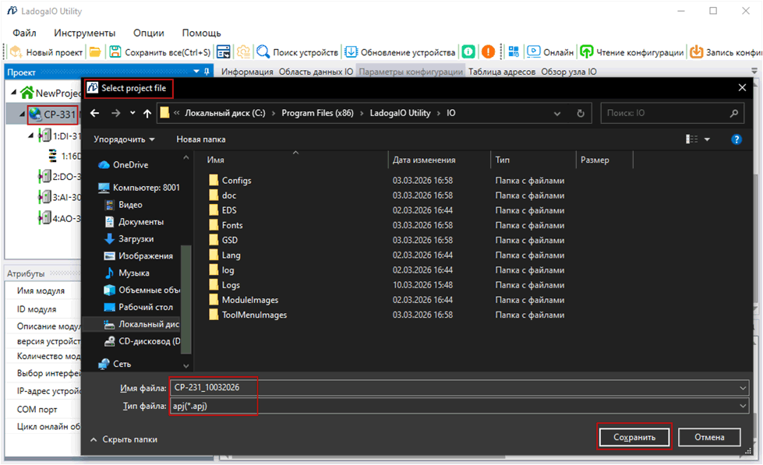Click the Сохранить button

coord(634,437)
